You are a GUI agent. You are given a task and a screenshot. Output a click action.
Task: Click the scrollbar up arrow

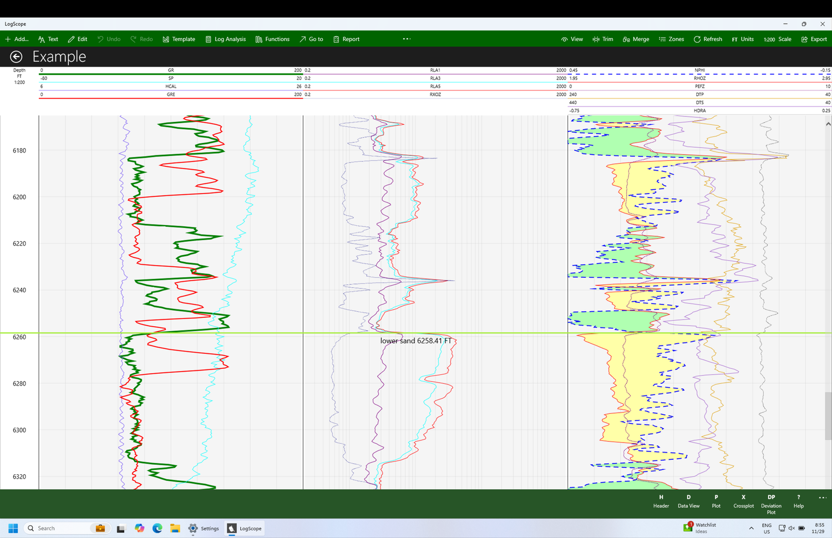[x=828, y=124]
